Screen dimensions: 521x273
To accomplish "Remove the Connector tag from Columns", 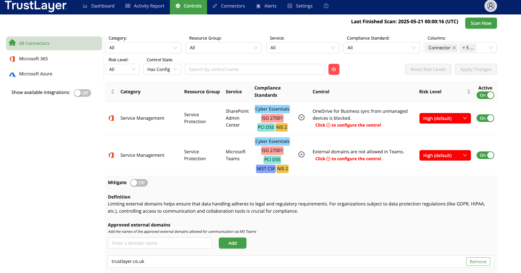I will 454,48.
